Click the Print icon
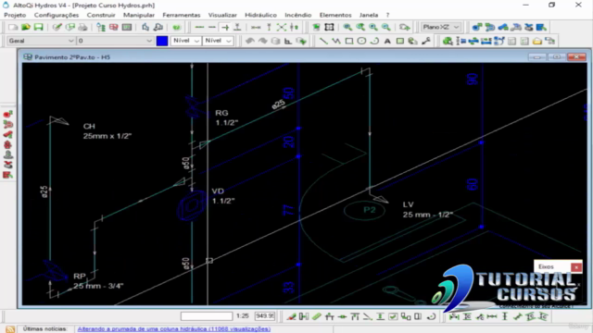593x333 pixels. 82,27
